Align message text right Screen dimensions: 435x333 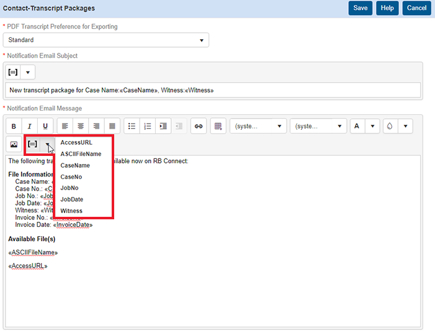[97, 126]
